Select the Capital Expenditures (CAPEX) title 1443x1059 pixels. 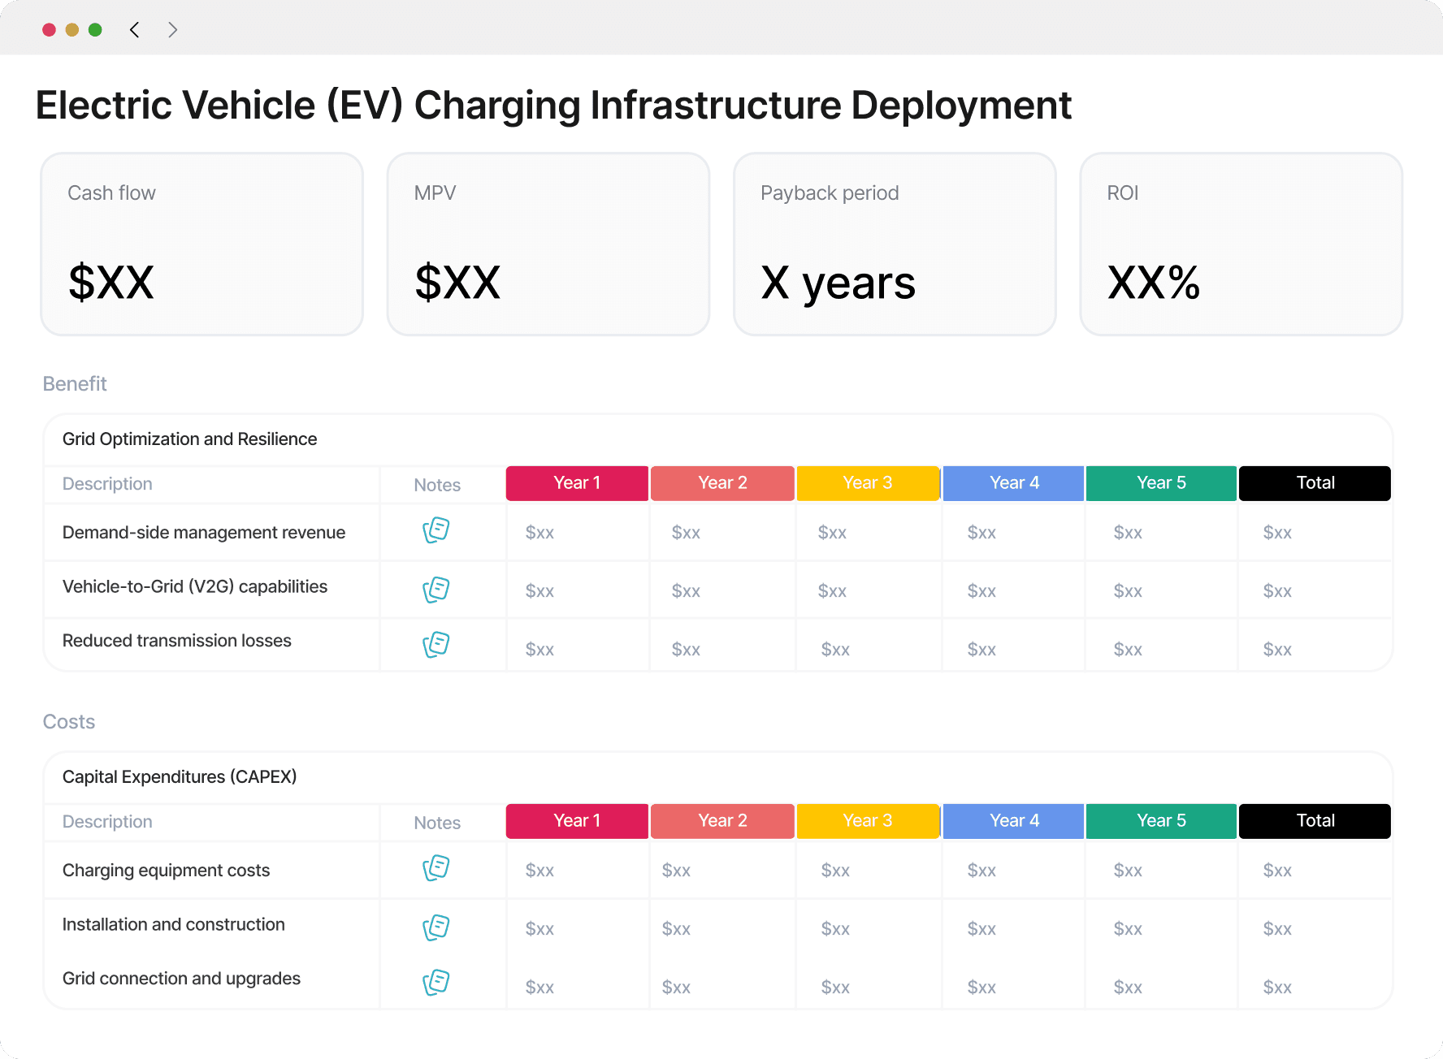tap(180, 777)
